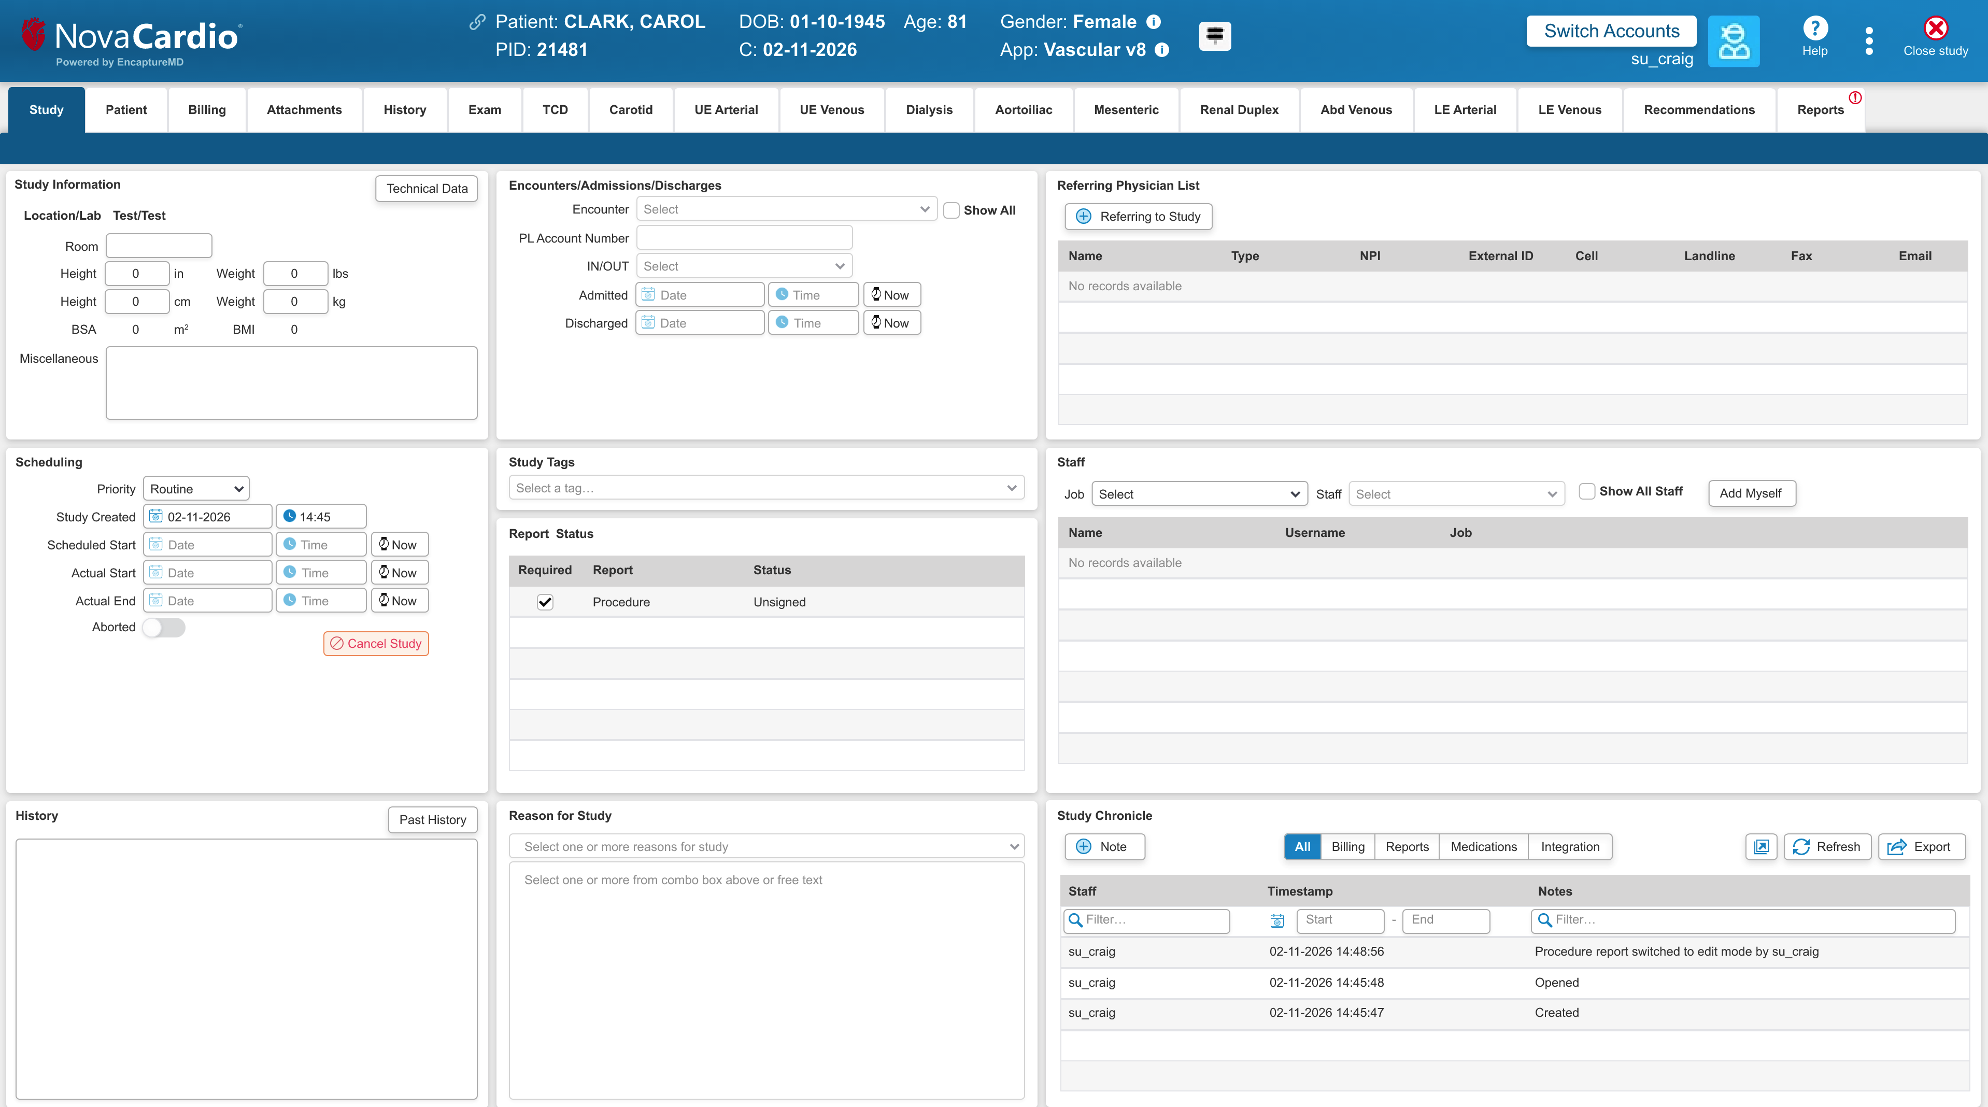Add a Note to Study Chronicle
The width and height of the screenshot is (1988, 1107).
click(1104, 847)
